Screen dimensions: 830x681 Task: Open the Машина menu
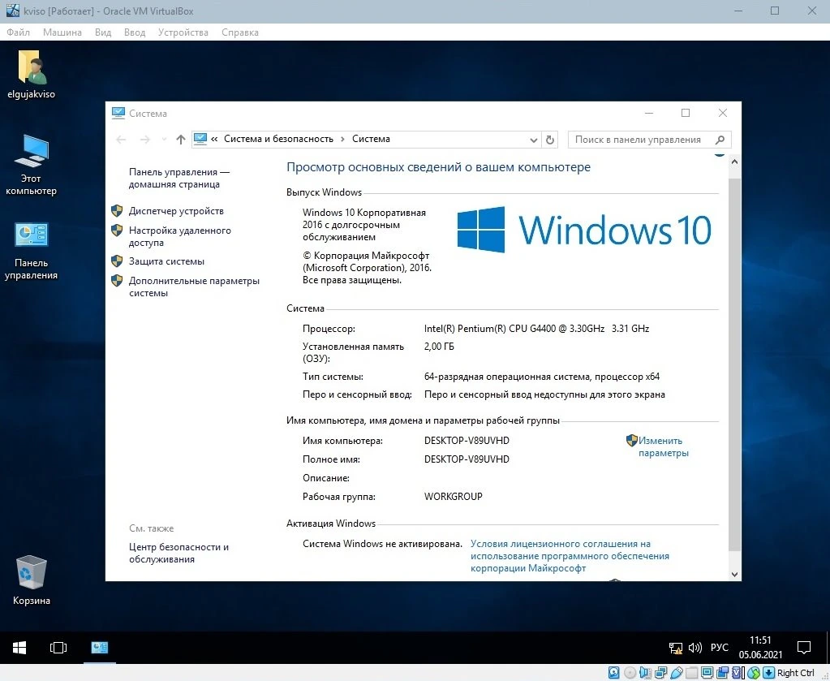coord(62,32)
